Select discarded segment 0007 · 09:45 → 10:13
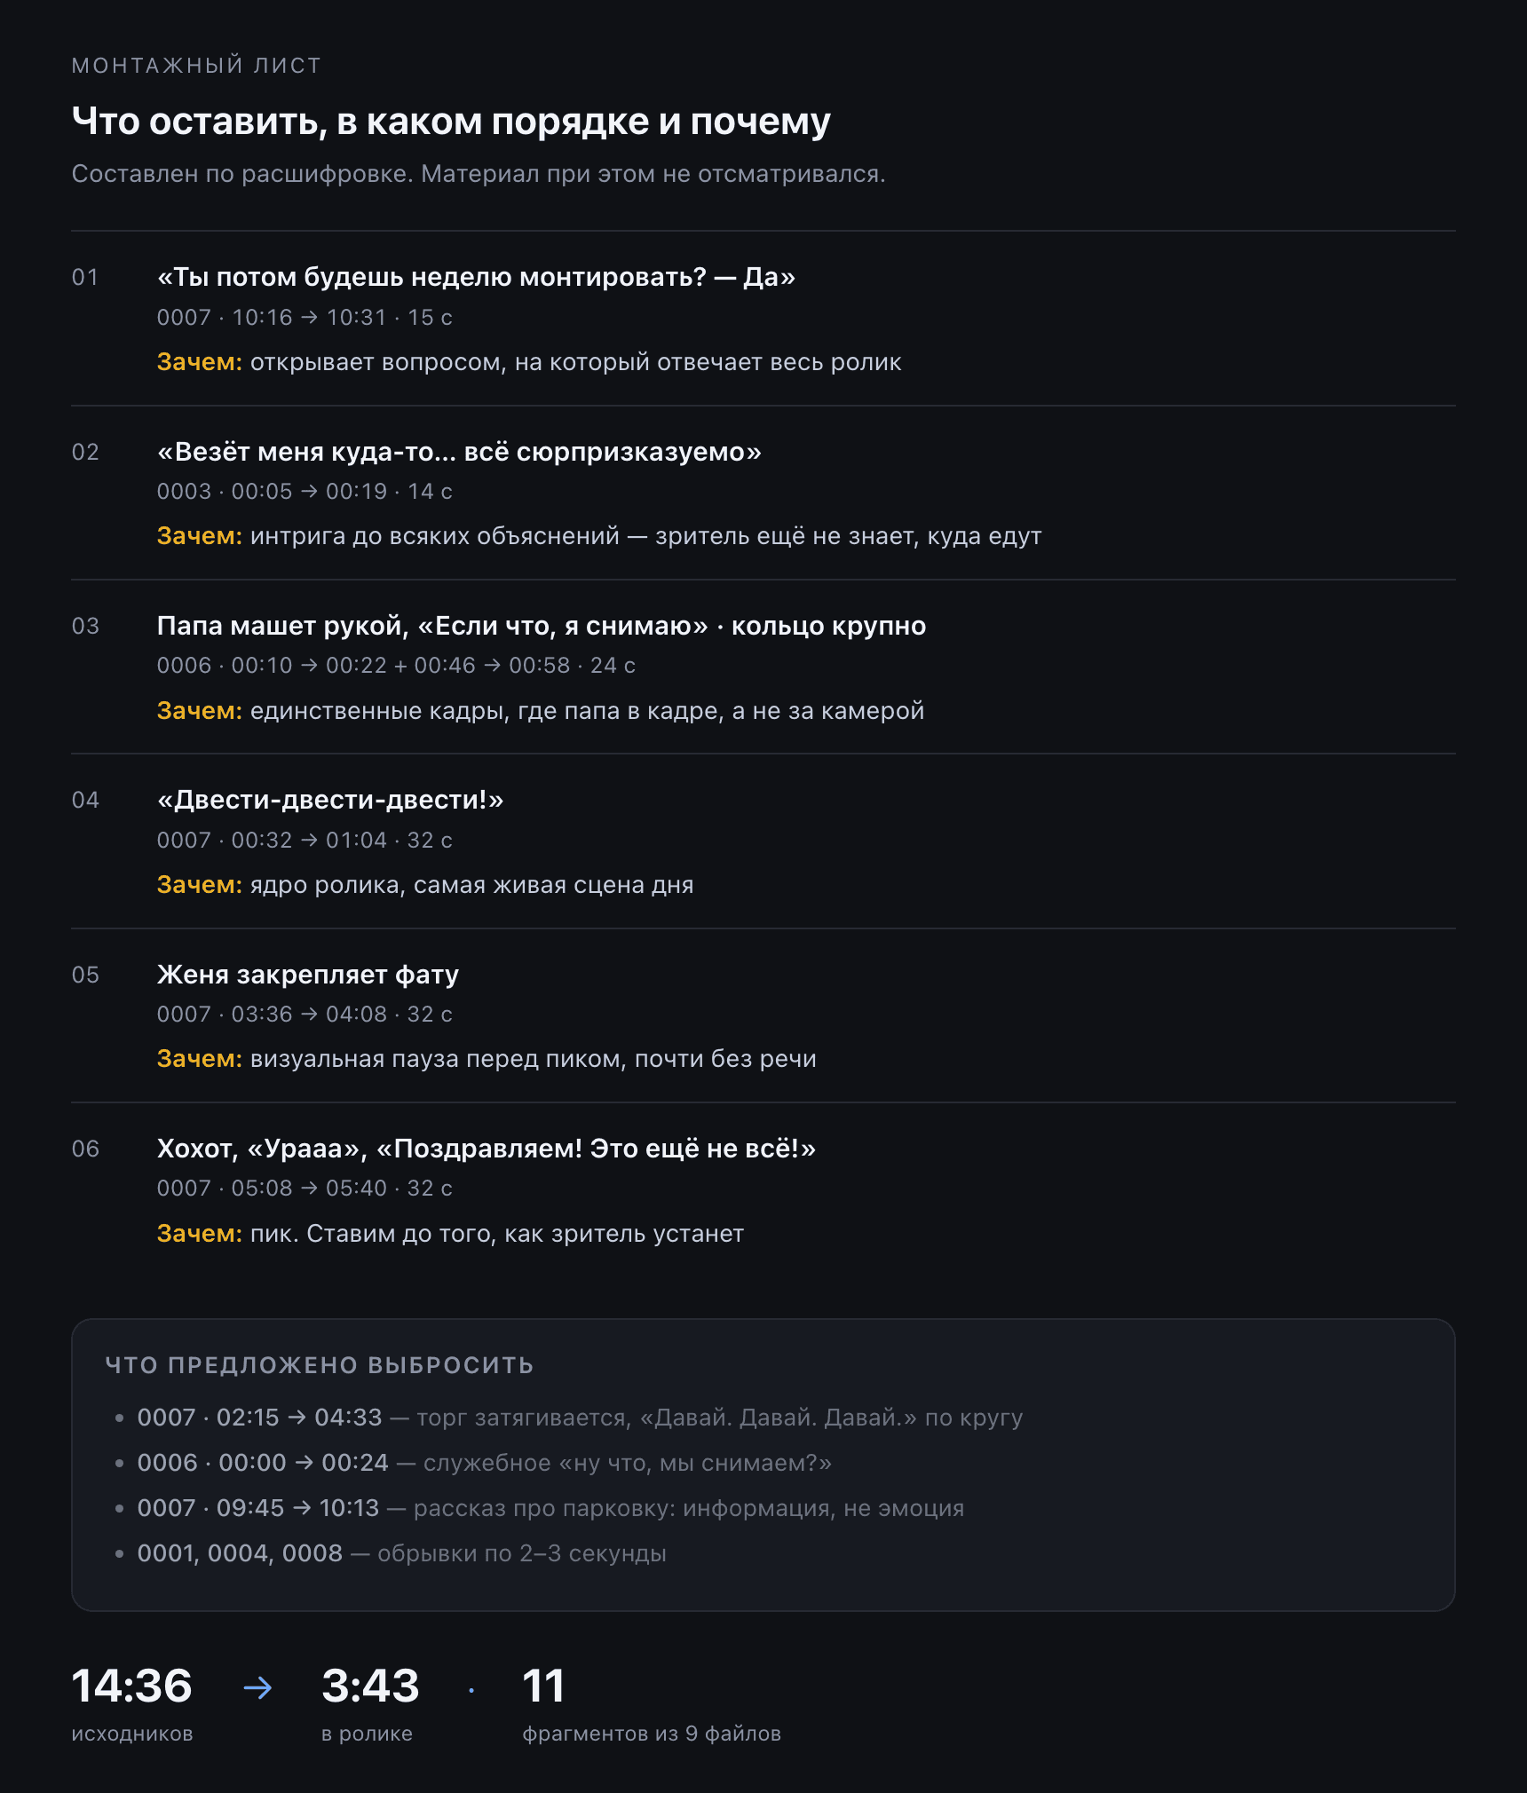1527x1793 pixels. [550, 1508]
